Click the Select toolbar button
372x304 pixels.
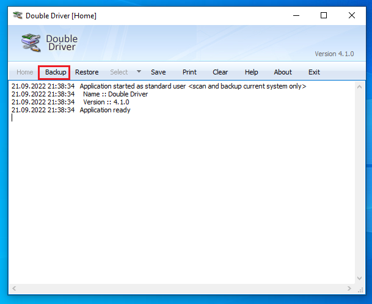coord(119,72)
